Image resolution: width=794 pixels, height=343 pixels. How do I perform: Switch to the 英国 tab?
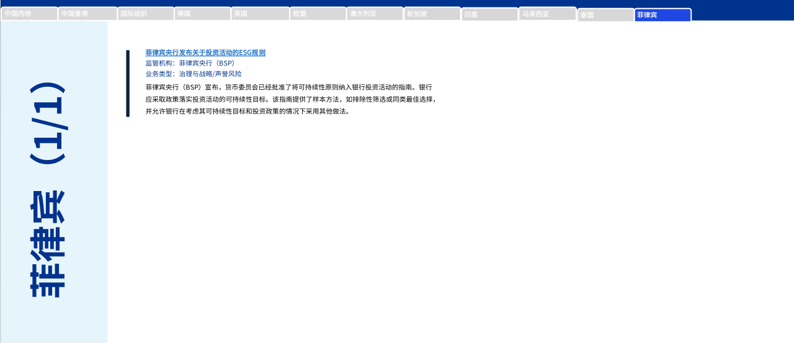point(260,14)
